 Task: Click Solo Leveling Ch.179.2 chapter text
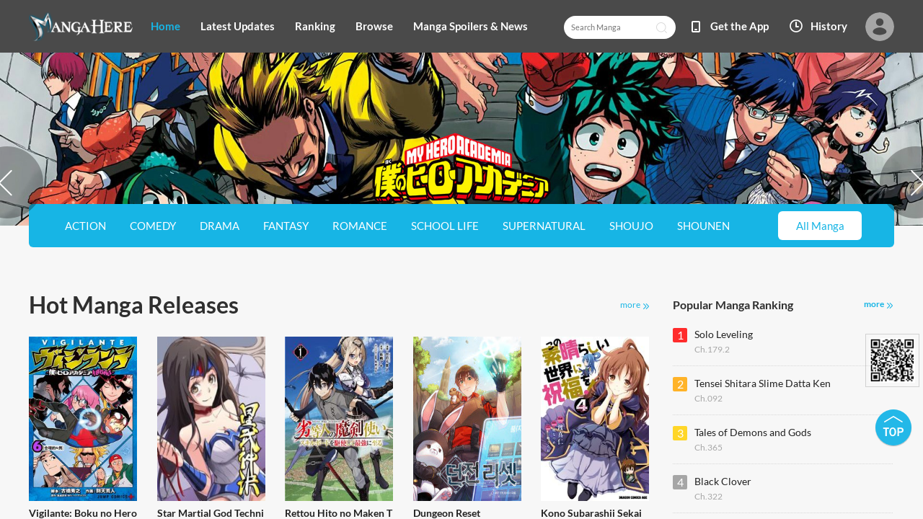click(712, 350)
